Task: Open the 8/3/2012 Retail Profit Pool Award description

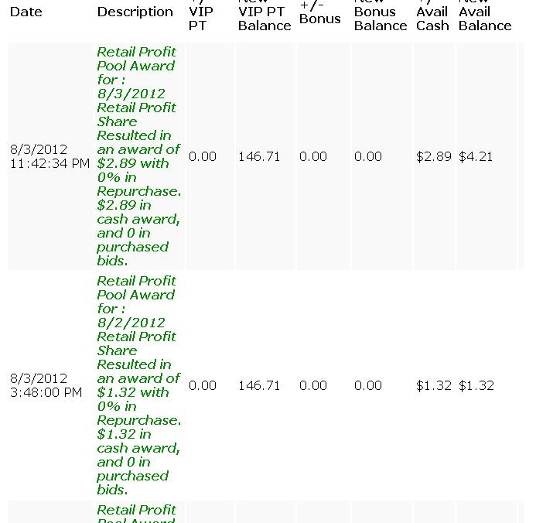Action: (x=138, y=156)
